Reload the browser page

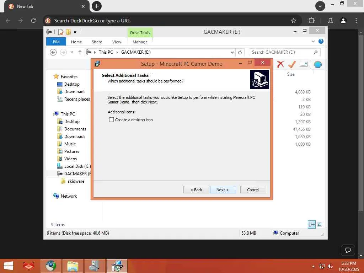point(33,21)
